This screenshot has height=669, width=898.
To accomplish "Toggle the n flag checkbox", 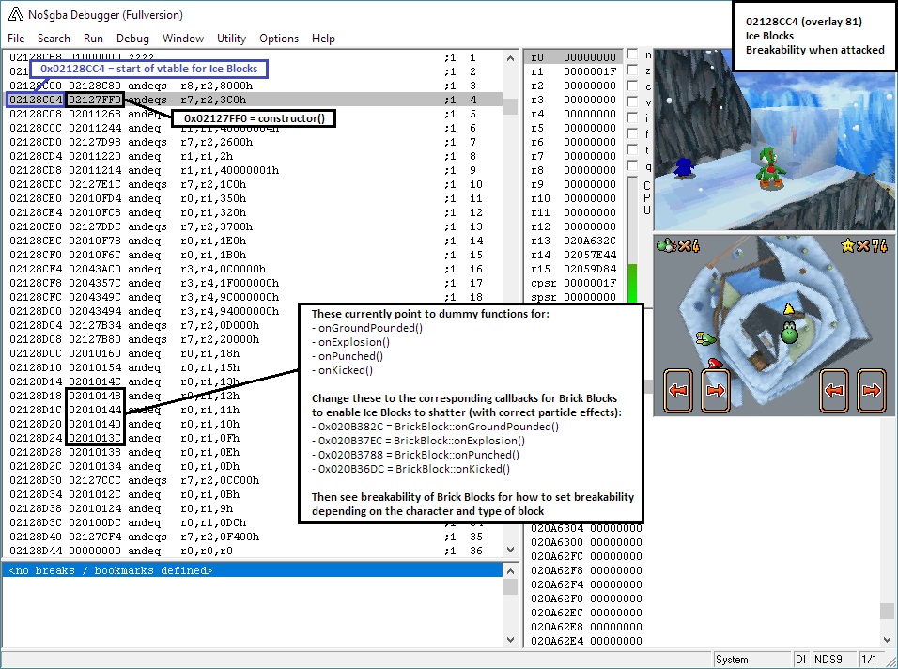I will pos(632,55).
